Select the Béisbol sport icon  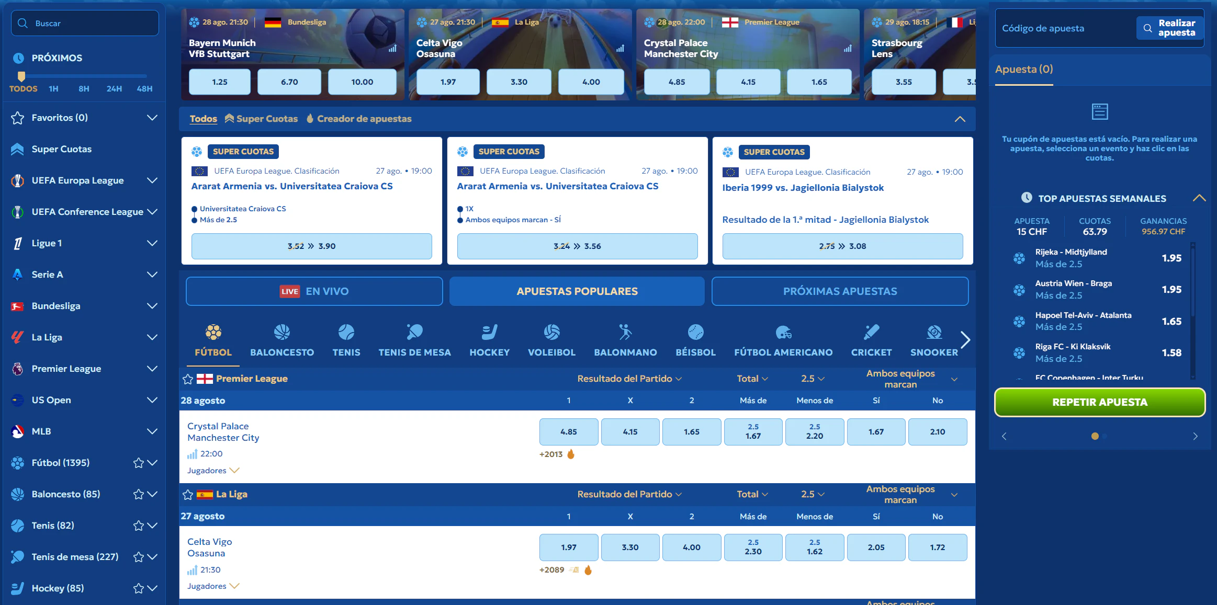tap(695, 332)
